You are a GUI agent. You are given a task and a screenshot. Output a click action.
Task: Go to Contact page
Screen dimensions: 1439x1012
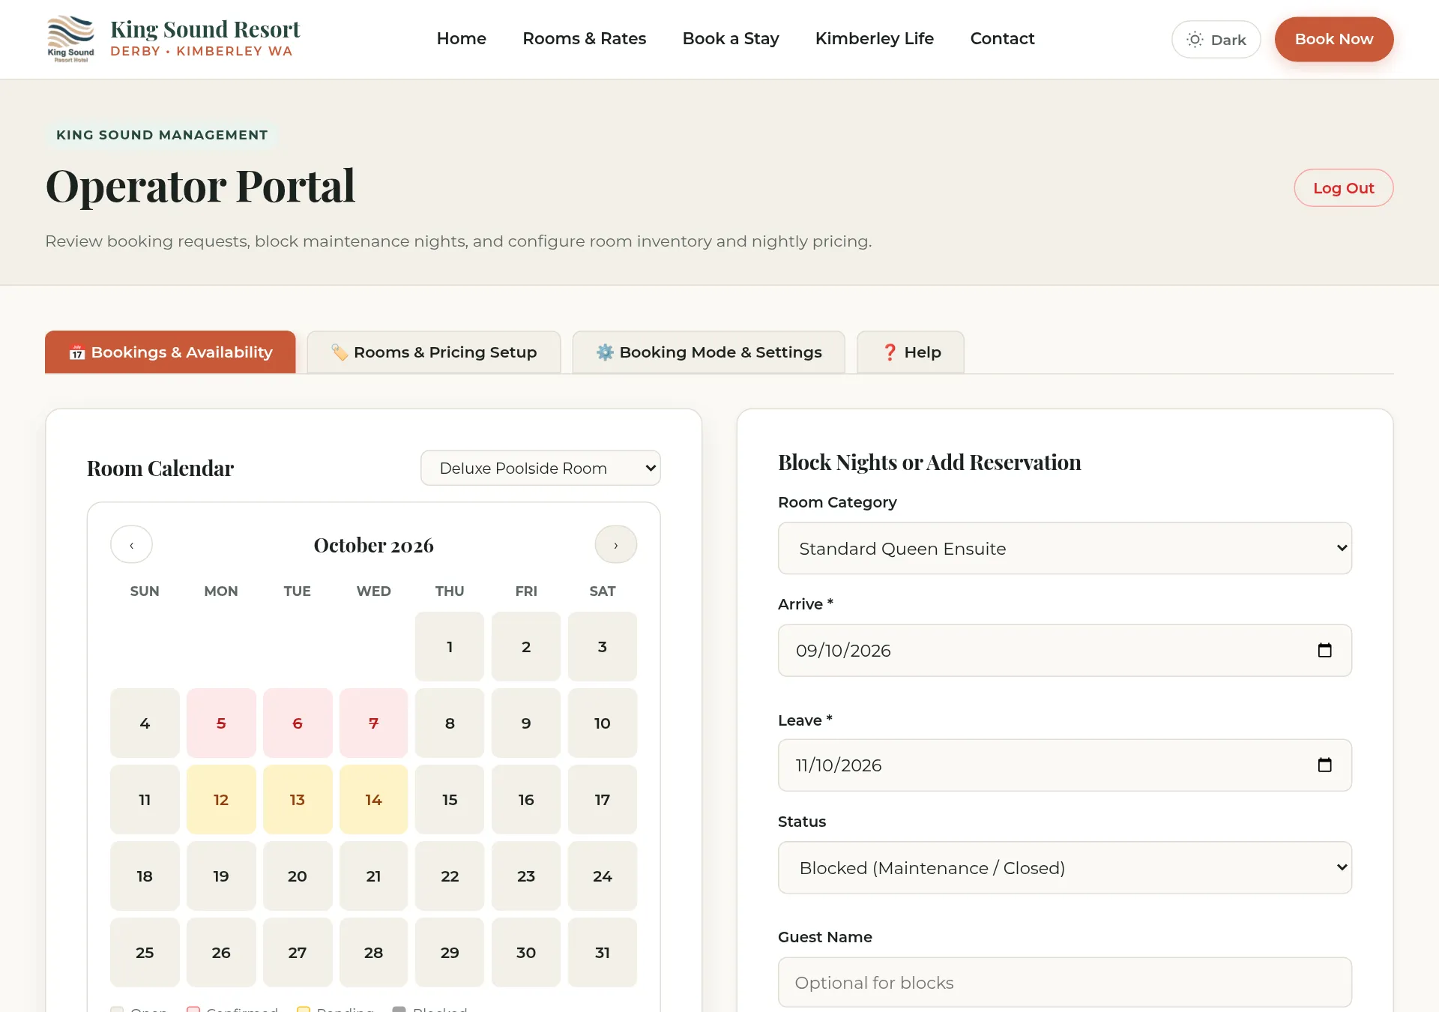(1002, 38)
